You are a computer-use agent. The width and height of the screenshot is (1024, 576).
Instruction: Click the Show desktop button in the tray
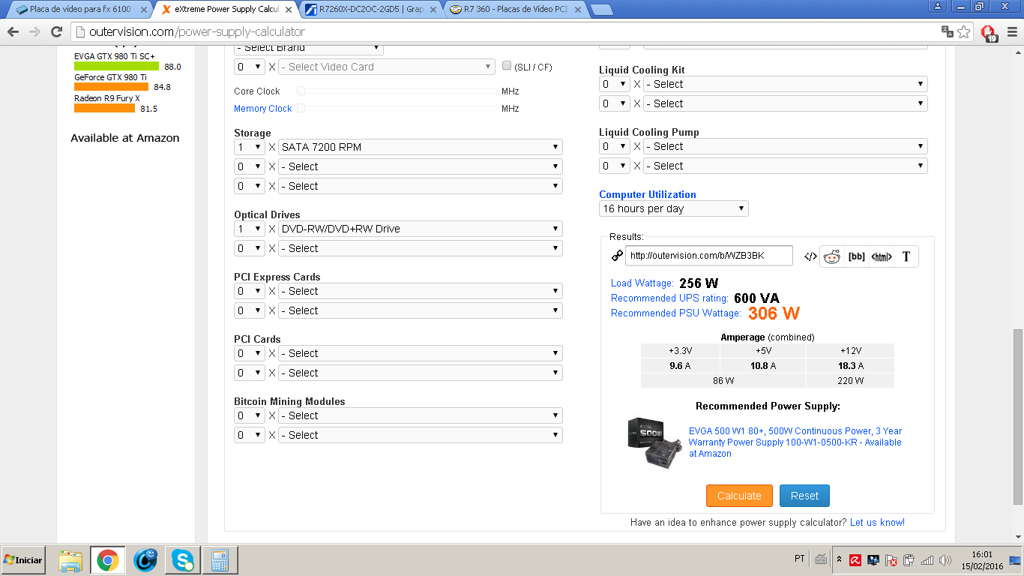tap(1015, 560)
